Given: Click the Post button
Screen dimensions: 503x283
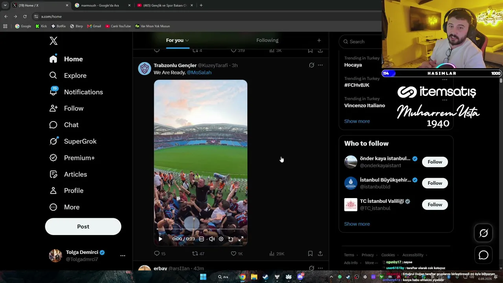Looking at the screenshot, I should click(x=83, y=226).
